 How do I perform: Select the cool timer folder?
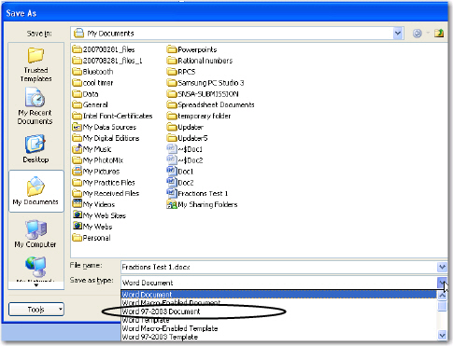92,83
